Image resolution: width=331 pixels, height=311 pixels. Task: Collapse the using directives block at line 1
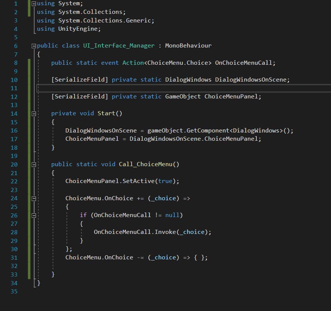coord(34,4)
